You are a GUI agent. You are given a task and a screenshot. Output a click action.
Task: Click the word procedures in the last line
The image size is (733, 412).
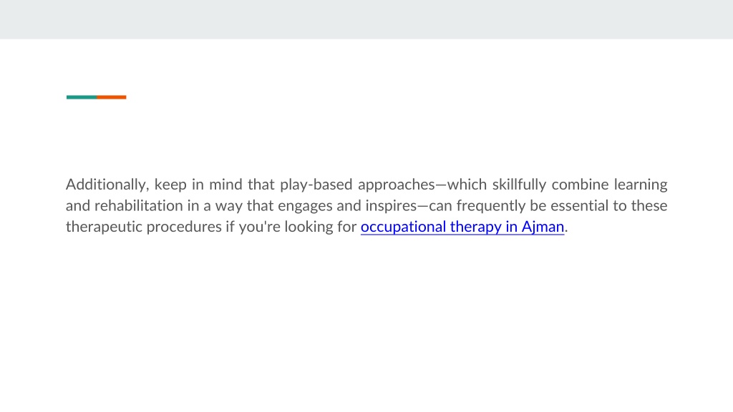[184, 227]
